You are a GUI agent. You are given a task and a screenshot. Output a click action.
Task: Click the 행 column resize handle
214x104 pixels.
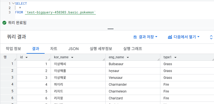[15, 59]
